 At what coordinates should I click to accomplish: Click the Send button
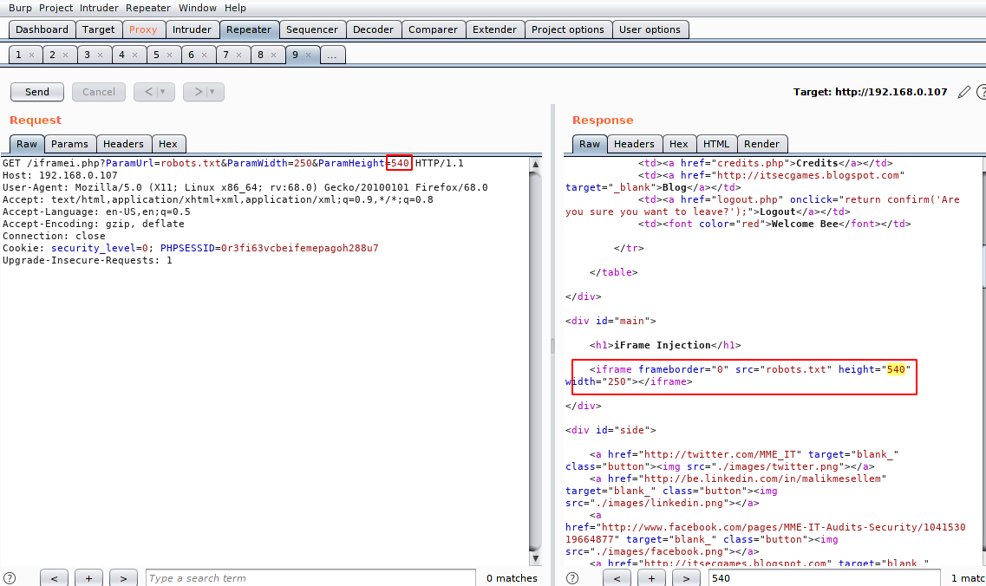[36, 91]
